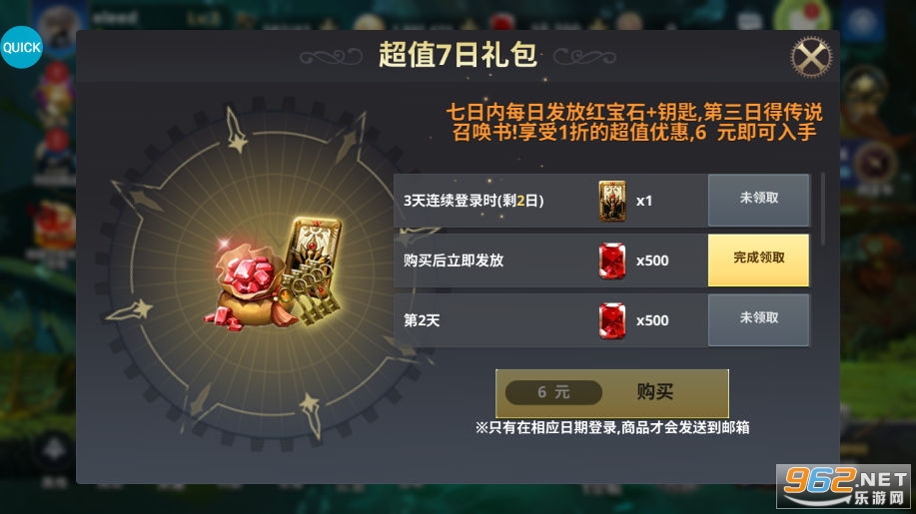Click red gem icon in 第2天 row
This screenshot has width=916, height=514.
pyautogui.click(x=612, y=321)
